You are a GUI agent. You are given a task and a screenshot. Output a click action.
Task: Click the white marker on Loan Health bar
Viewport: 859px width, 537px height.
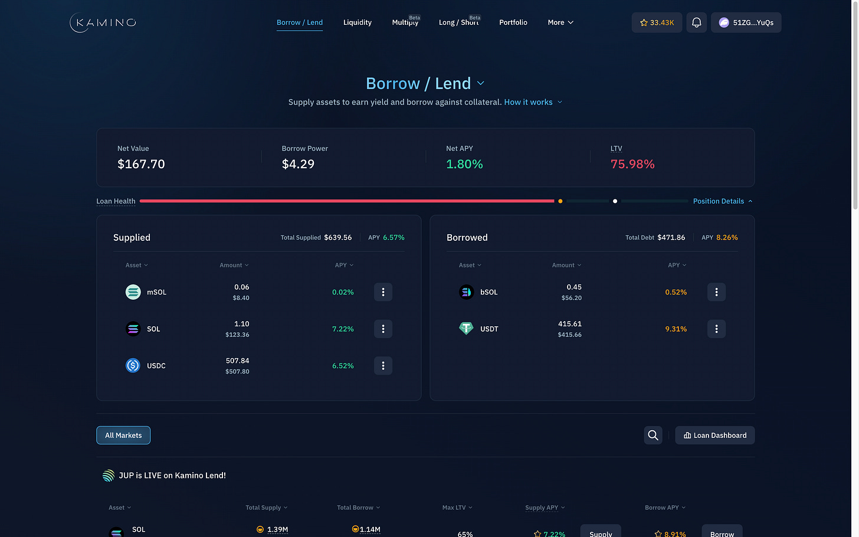pos(615,201)
